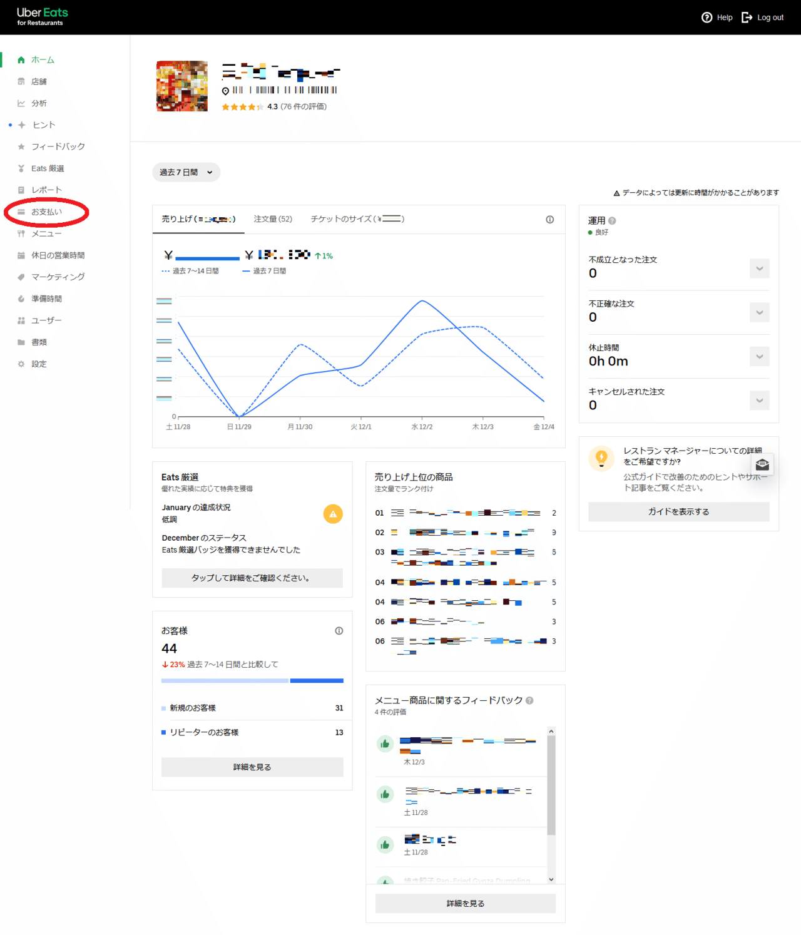
Task: Click the 新規のお客様 count 31
Action: 339,708
